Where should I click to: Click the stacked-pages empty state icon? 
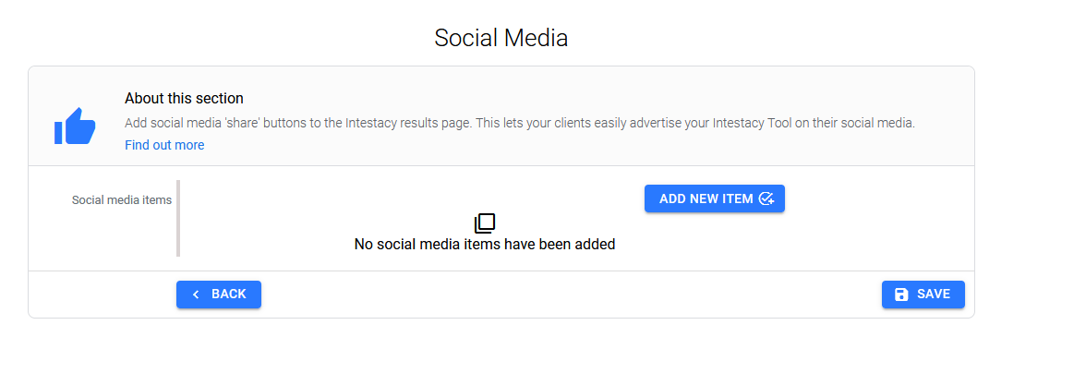[485, 223]
